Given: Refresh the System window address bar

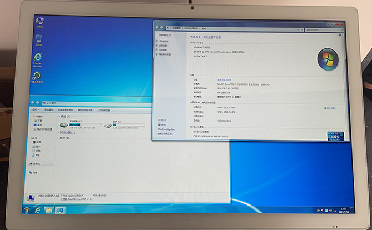Looking at the screenshot, I should pos(302,30).
